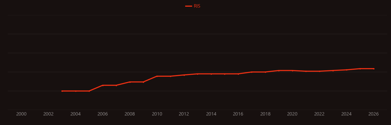Viewport: 391px width, 125px height.
Task: Click the 2020 x-axis label
Action: [292, 114]
